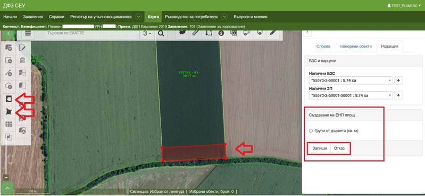Image resolution: width=425 pixels, height=196 pixels.
Task: Expand the Регистър на упълномощаванията chevron
Action: (x=138, y=17)
